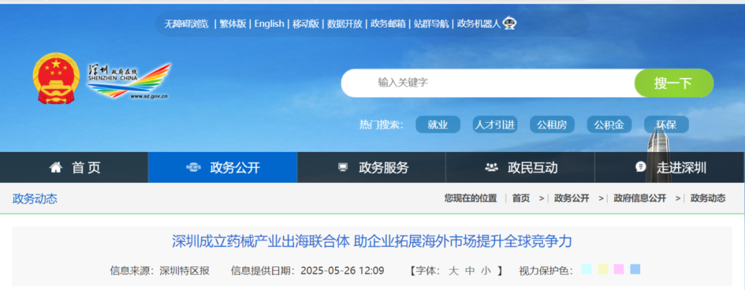Screen dimensions: 745x290
Task: Select the 公租房 hot search tag
Action: tap(552, 125)
